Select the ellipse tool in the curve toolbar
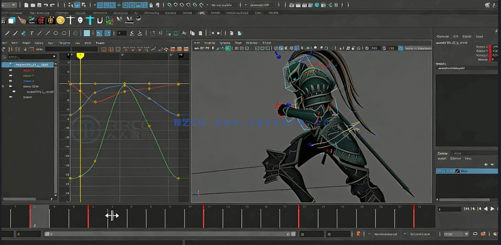Image resolution: width=501 pixels, height=245 pixels. pyautogui.click(x=56, y=33)
